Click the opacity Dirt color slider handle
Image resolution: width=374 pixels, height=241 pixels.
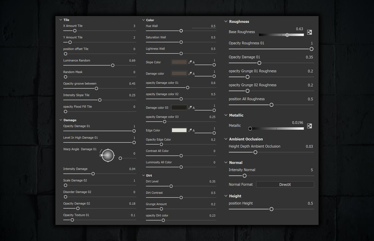[x=163, y=220]
